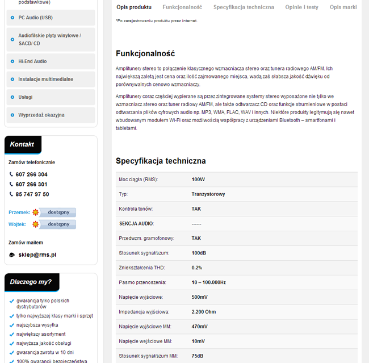Click Napięcie wyjściowe MM value 470mV
Screen dimensions: 369x363
pyautogui.click(x=200, y=327)
